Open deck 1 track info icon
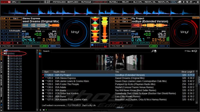The width and height of the screenshot is (200, 112). (x=62, y=18)
